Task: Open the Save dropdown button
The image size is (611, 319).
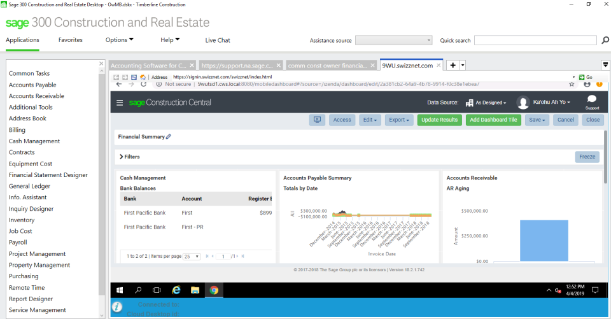Action: pos(537,120)
